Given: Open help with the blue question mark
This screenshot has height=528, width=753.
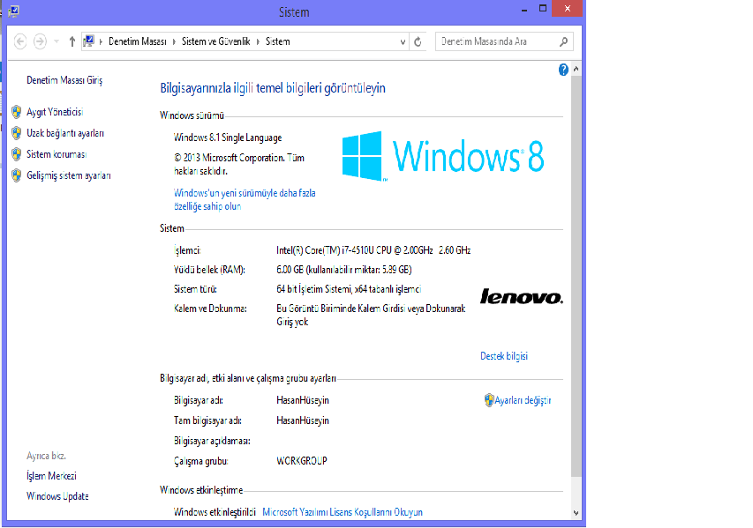Looking at the screenshot, I should point(563,70).
